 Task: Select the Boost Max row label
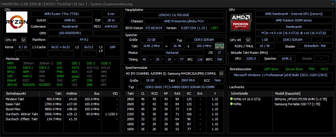click(x=13, y=109)
